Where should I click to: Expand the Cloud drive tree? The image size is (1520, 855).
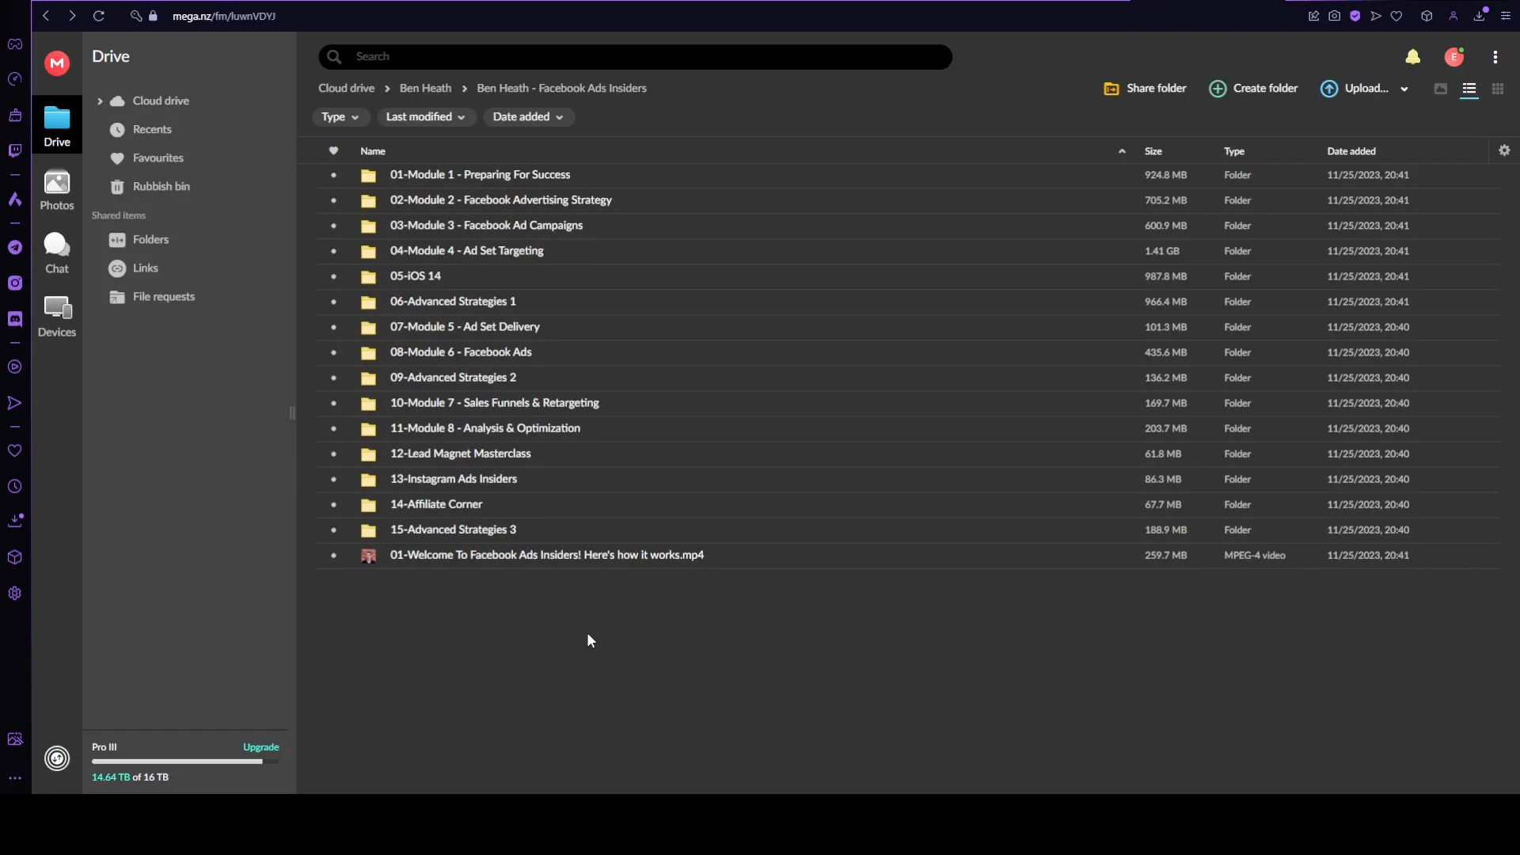pyautogui.click(x=100, y=101)
